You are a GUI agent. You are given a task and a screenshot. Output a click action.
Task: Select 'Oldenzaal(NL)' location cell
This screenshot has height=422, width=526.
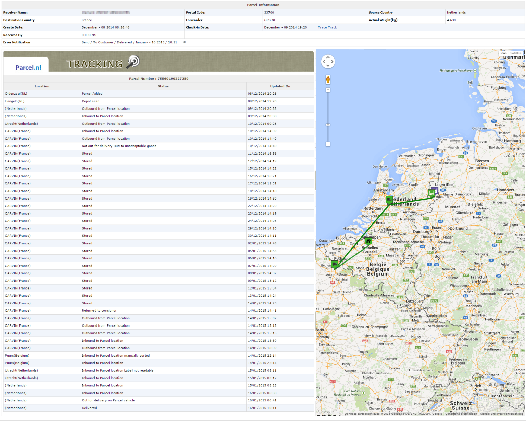coord(42,94)
